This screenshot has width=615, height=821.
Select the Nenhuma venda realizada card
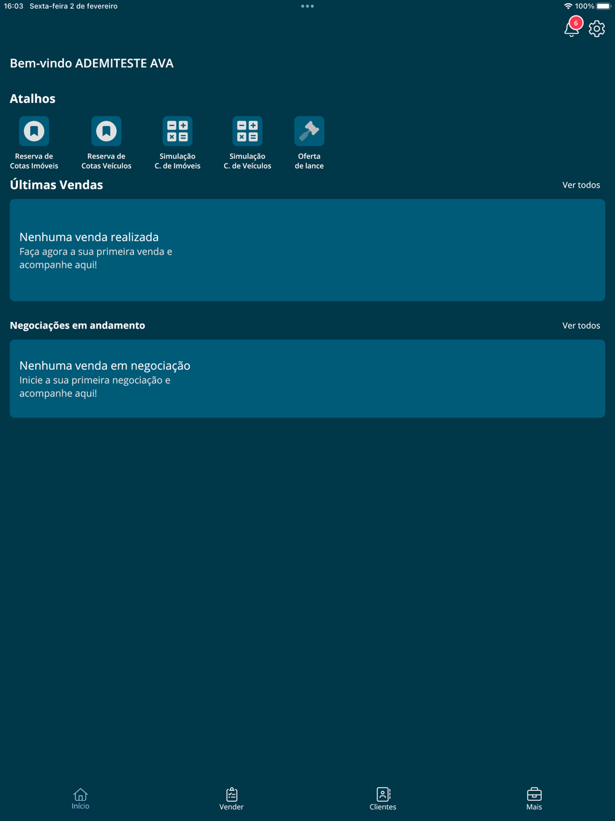click(307, 250)
